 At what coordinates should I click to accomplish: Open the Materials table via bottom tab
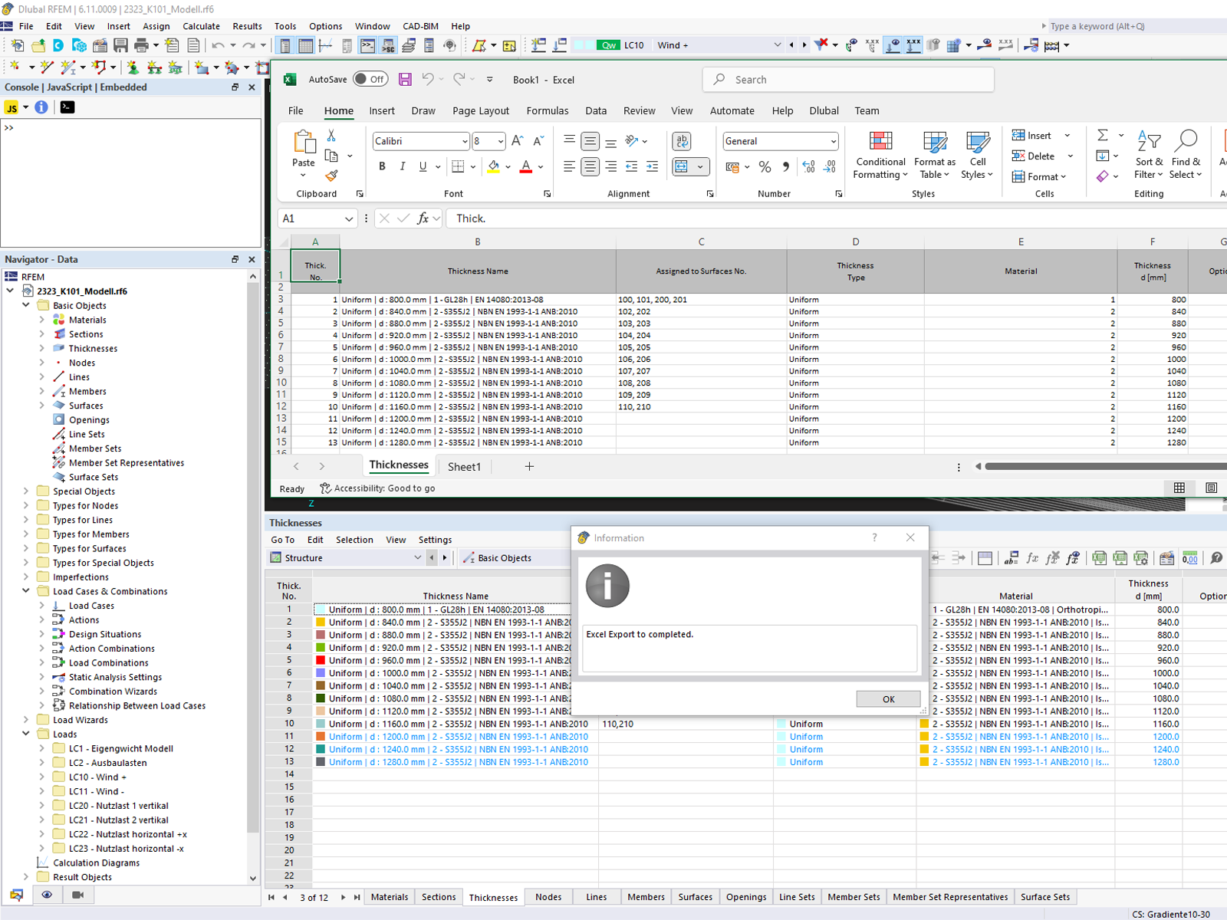pyautogui.click(x=389, y=897)
